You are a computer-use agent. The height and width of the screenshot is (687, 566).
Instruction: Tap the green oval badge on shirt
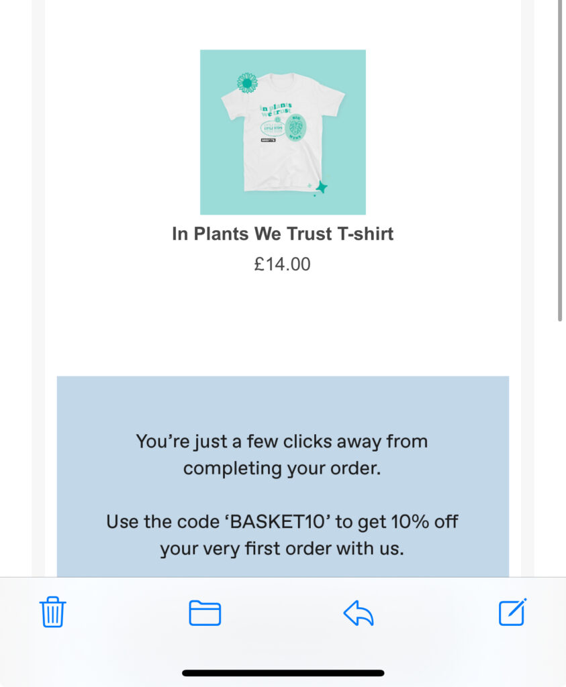coord(295,127)
